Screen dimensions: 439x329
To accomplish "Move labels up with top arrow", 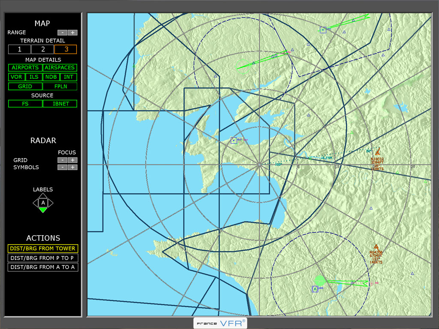I will click(43, 196).
